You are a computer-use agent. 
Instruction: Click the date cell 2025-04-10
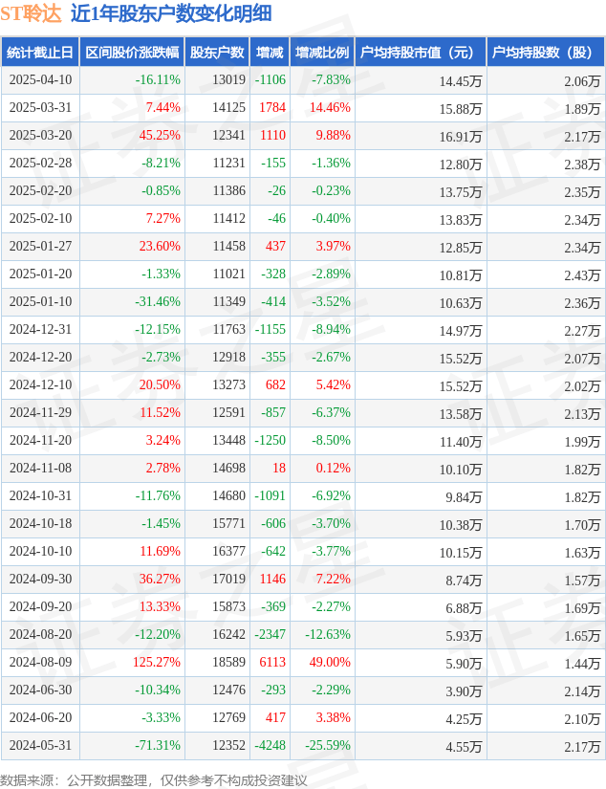(41, 79)
